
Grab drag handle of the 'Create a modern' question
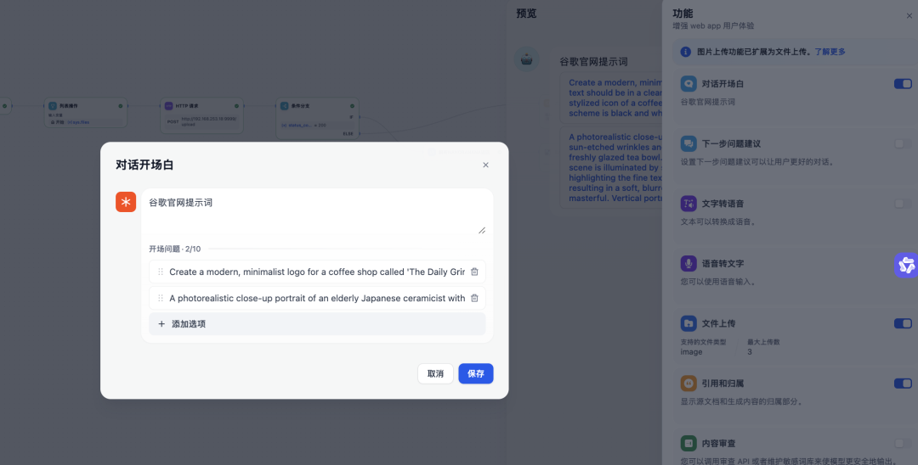click(161, 272)
